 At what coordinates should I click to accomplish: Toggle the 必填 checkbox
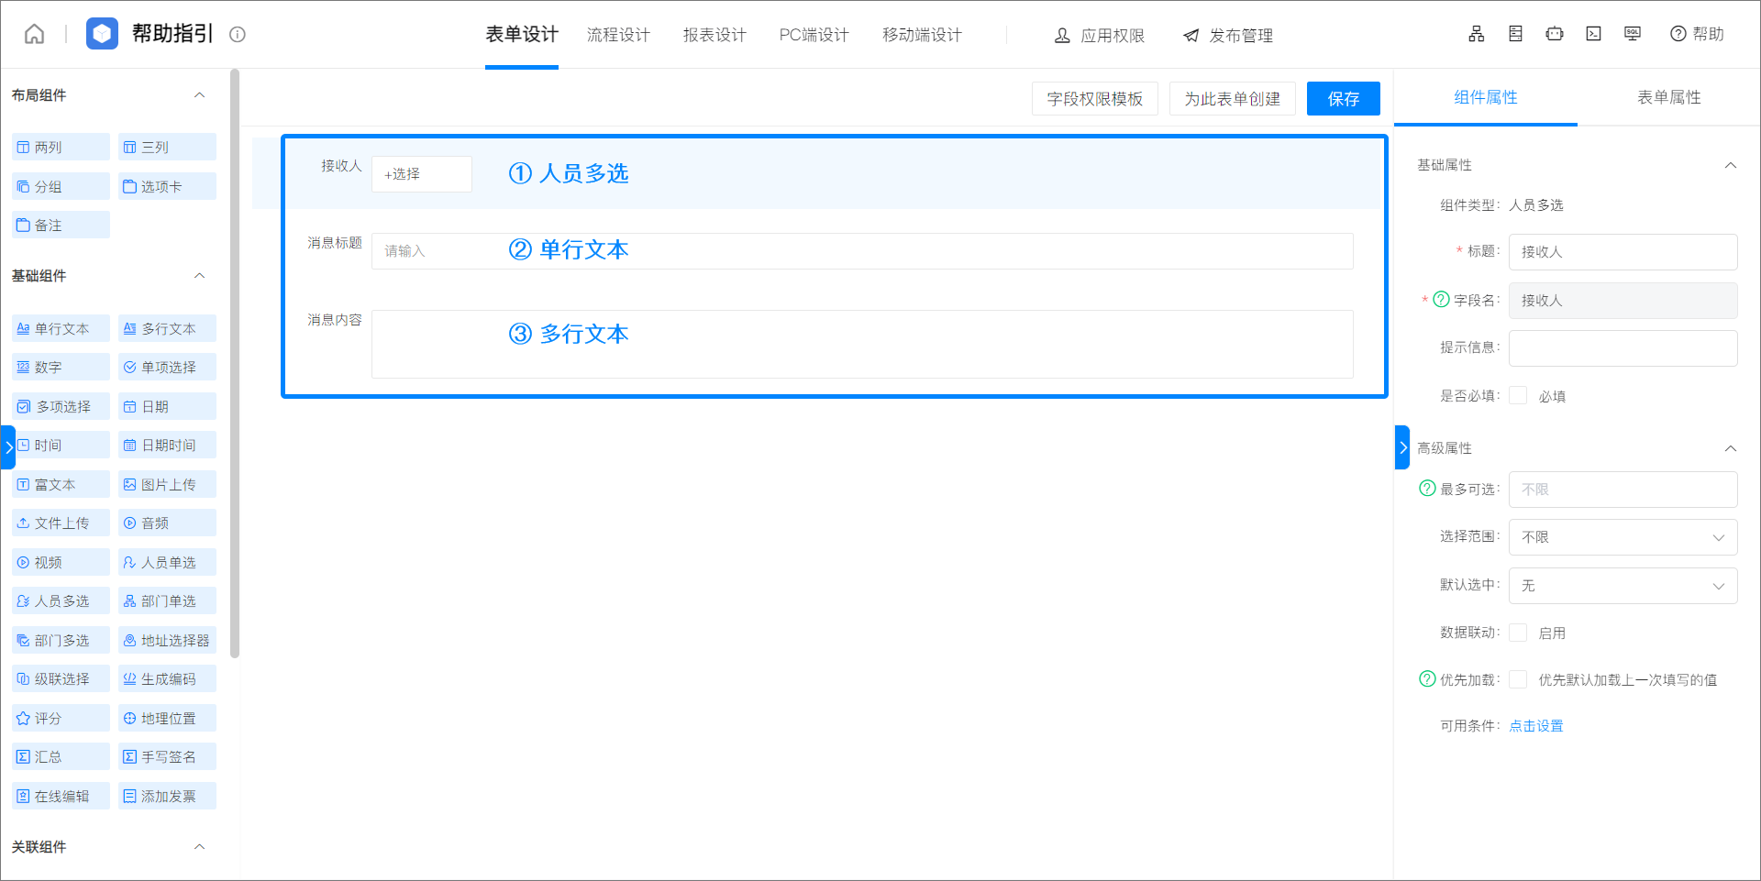click(1518, 395)
